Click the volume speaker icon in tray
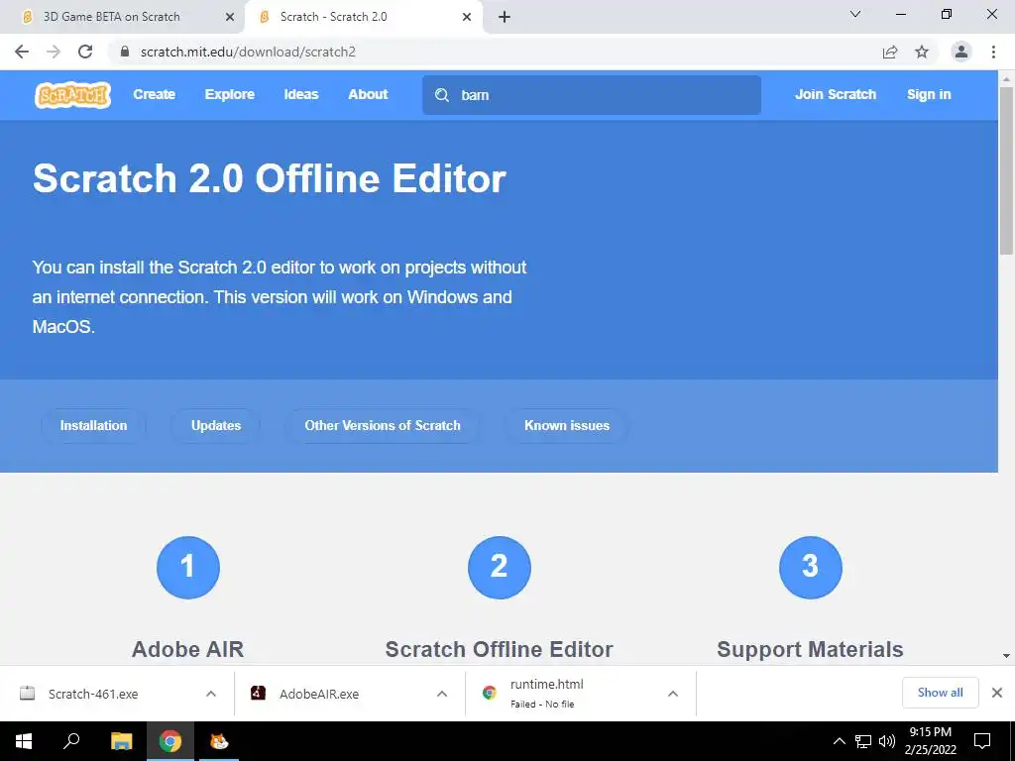 pyautogui.click(x=887, y=741)
